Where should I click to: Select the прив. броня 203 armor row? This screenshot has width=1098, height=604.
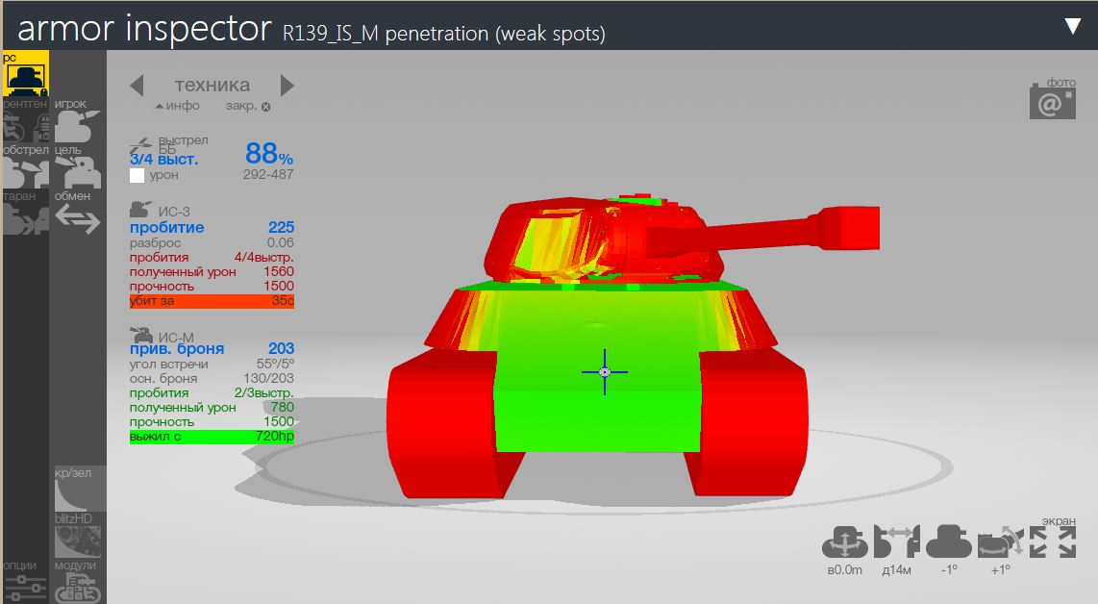tap(212, 348)
